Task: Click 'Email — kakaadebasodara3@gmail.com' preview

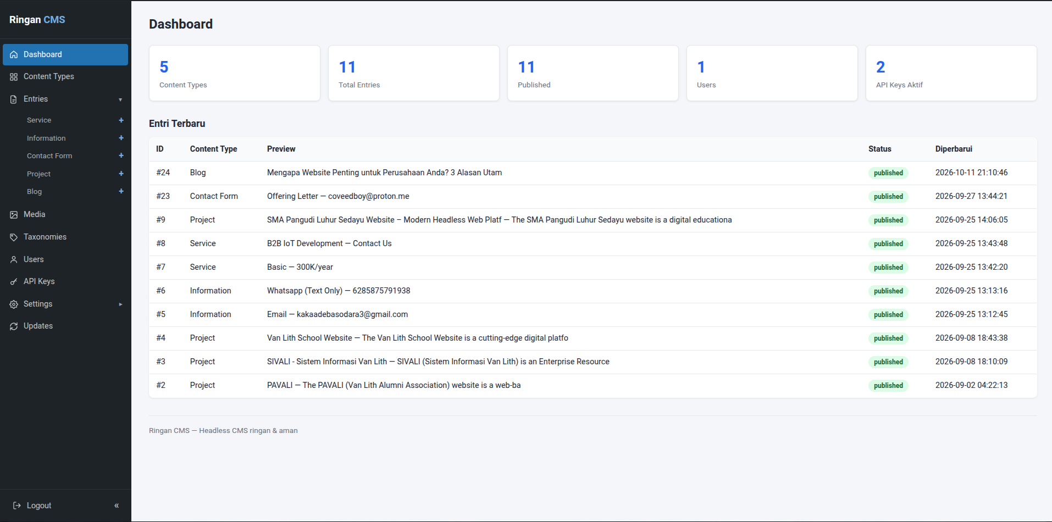Action: coord(337,314)
